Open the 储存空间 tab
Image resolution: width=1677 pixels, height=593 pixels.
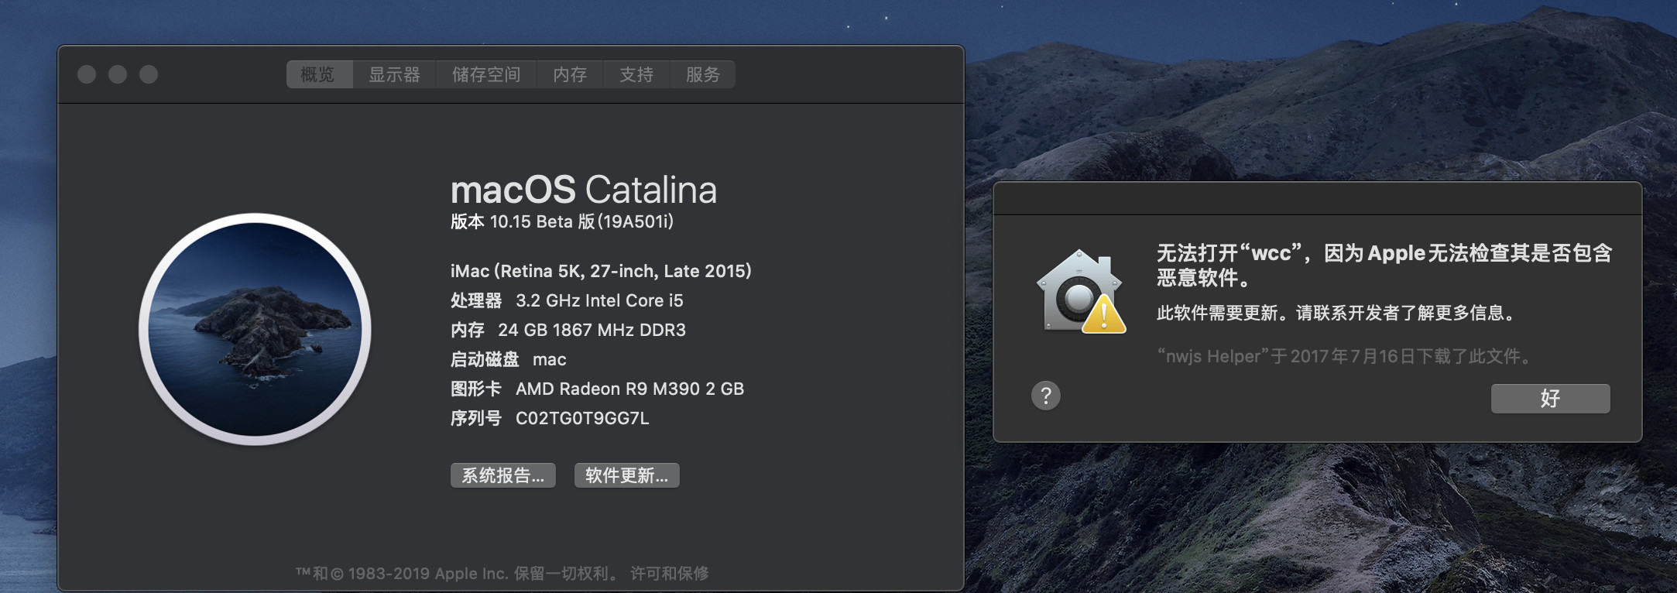click(486, 74)
